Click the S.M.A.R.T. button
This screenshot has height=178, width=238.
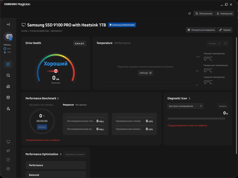click(x=80, y=44)
